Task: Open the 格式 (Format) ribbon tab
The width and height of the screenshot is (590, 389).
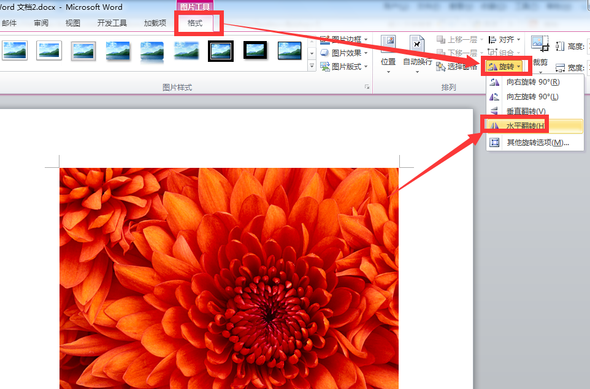Action: [x=195, y=23]
